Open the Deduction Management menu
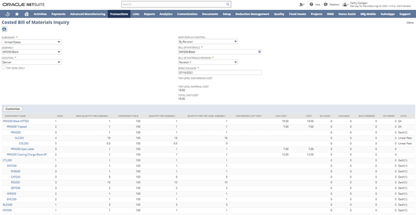This screenshot has height=215, width=416. [252, 14]
